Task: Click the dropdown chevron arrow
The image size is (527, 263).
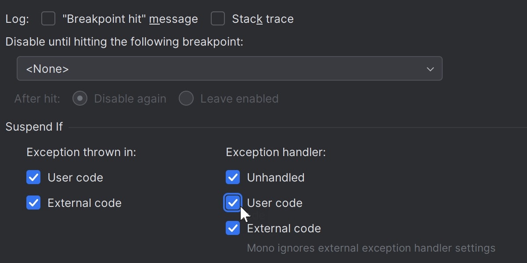Action: (430, 69)
